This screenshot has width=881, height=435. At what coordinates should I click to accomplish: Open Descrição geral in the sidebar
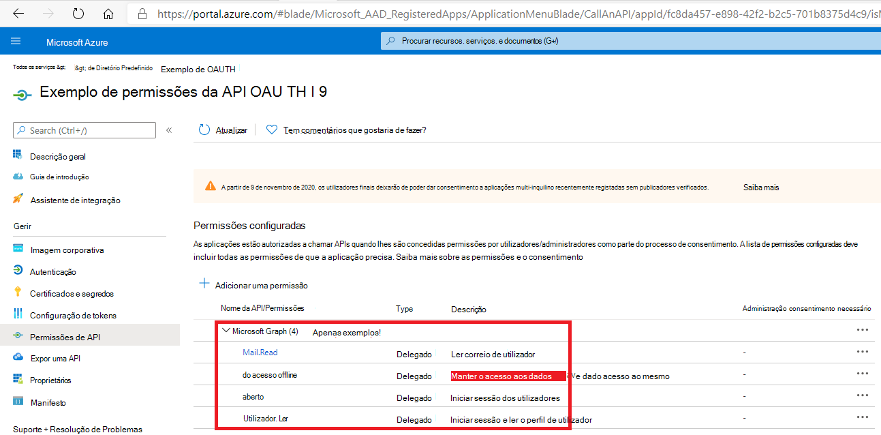click(58, 156)
